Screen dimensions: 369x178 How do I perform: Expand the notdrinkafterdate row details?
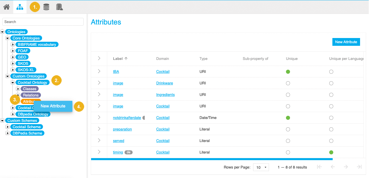[x=99, y=118]
